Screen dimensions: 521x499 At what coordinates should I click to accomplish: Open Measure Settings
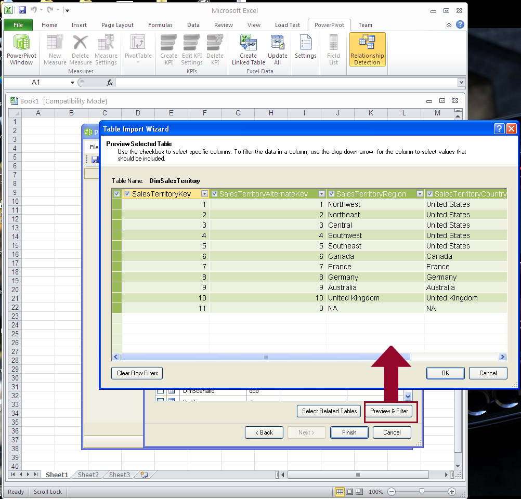coord(106,49)
